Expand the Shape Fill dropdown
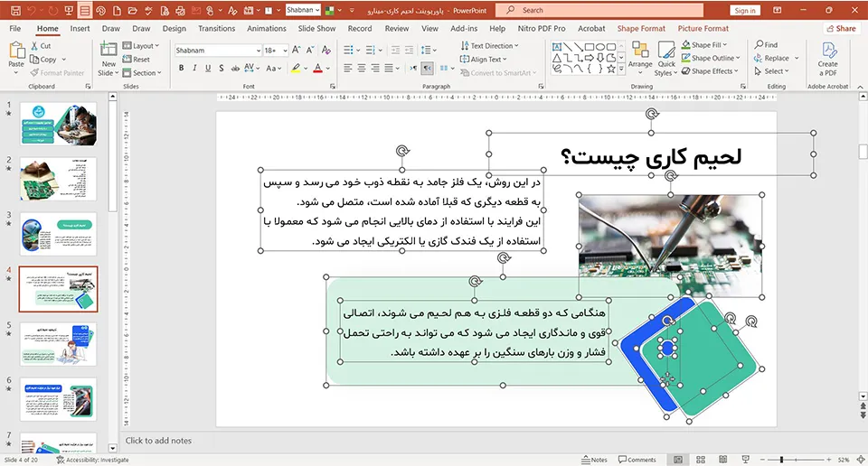Image resolution: width=868 pixels, height=466 pixels. [x=704, y=45]
